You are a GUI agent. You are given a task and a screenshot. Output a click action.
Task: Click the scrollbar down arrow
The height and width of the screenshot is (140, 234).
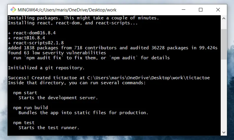tap(224, 132)
